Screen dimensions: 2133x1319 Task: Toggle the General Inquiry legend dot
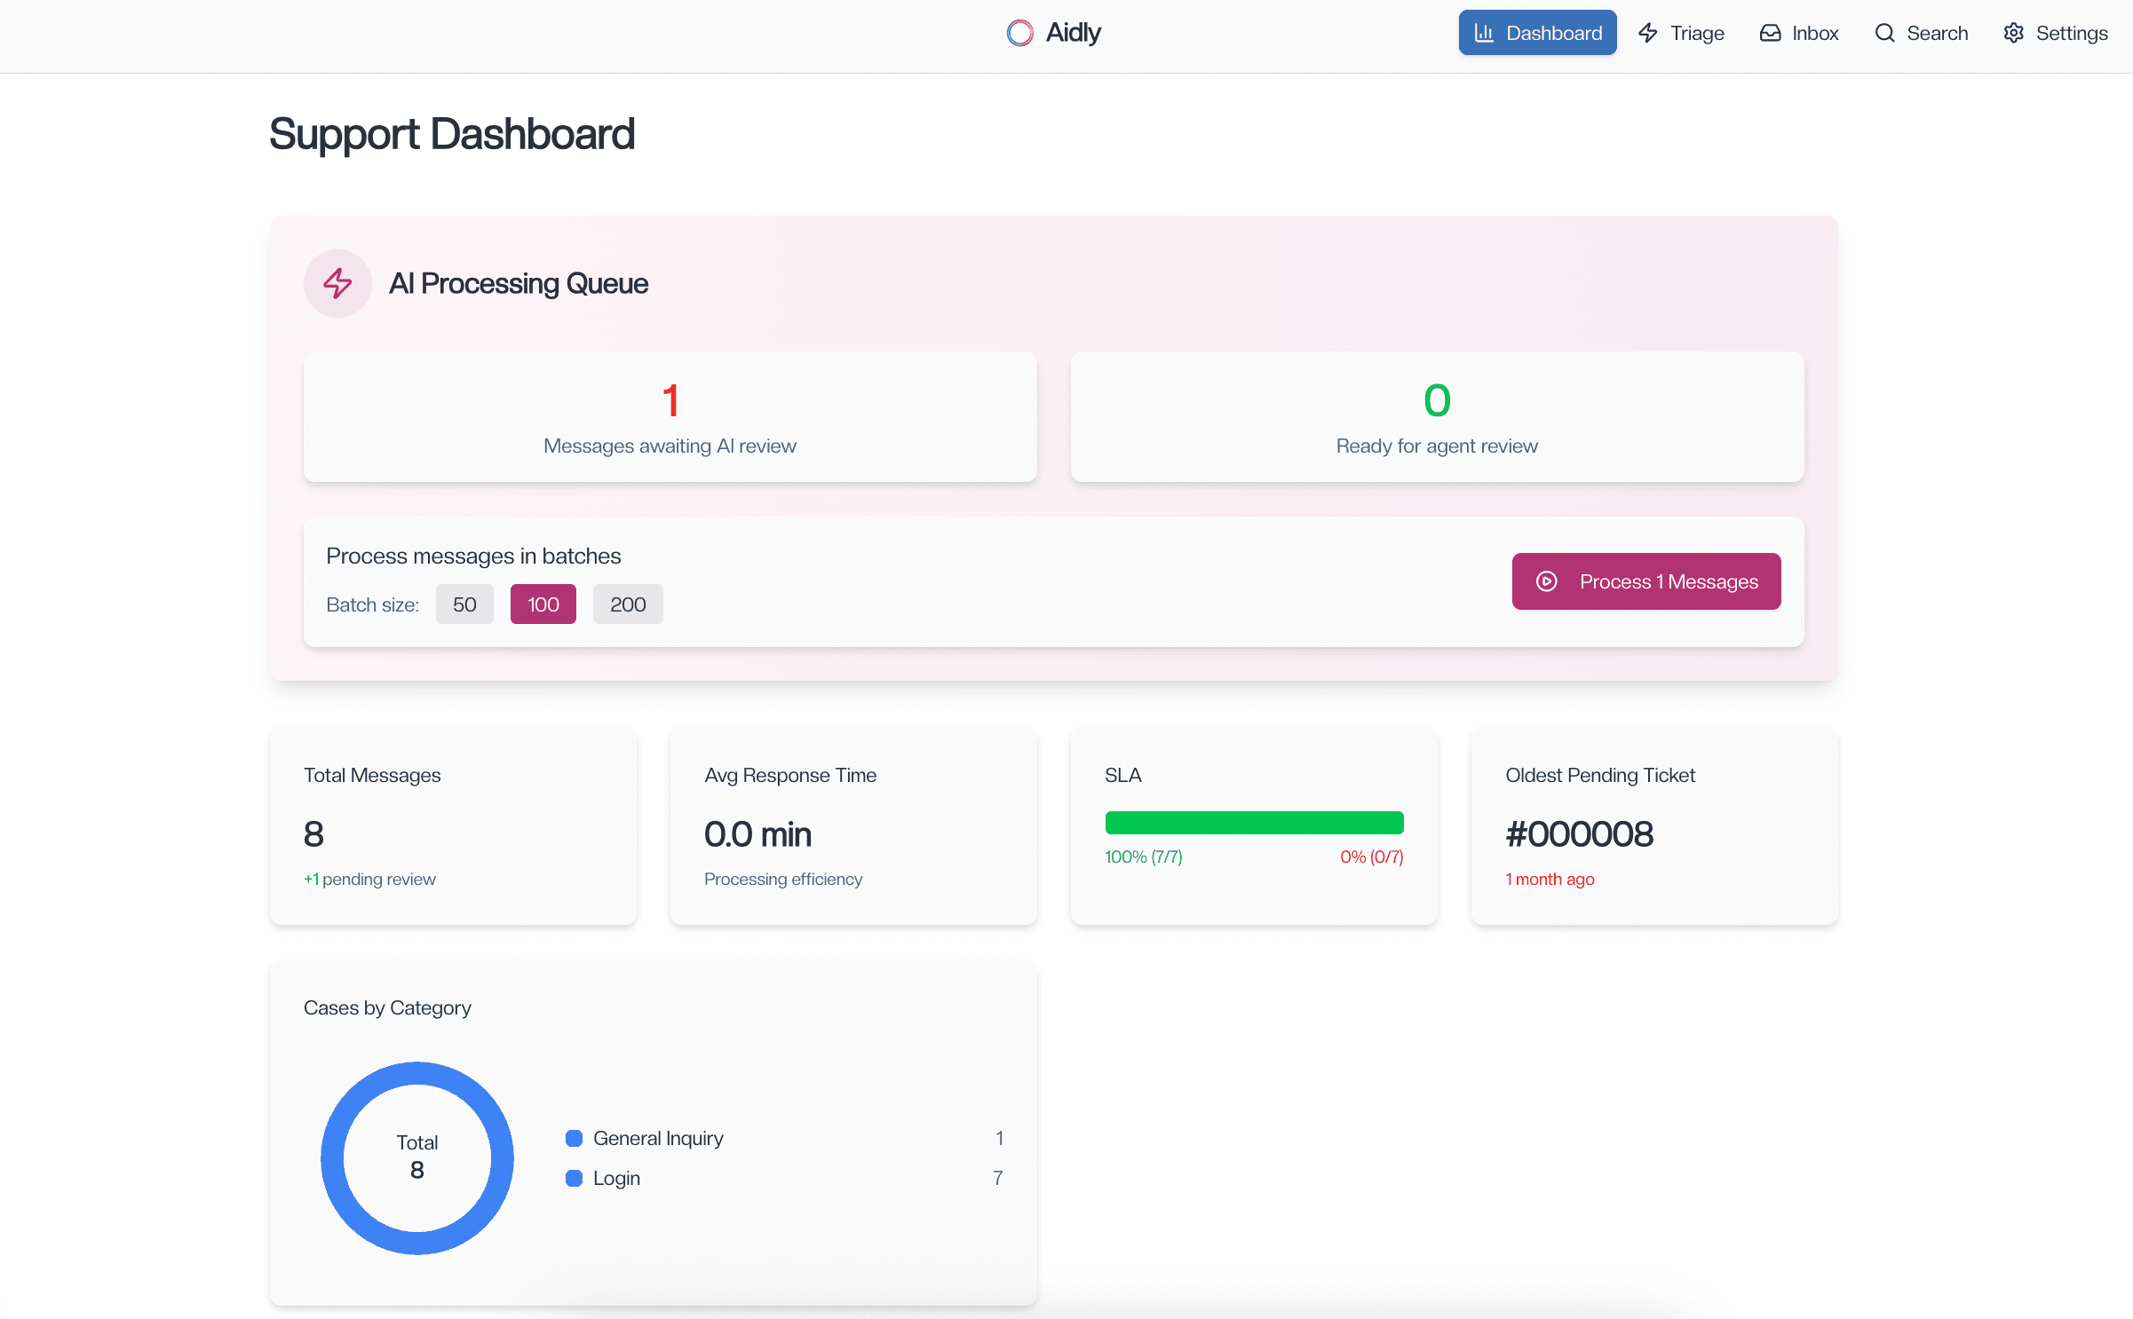tap(574, 1137)
